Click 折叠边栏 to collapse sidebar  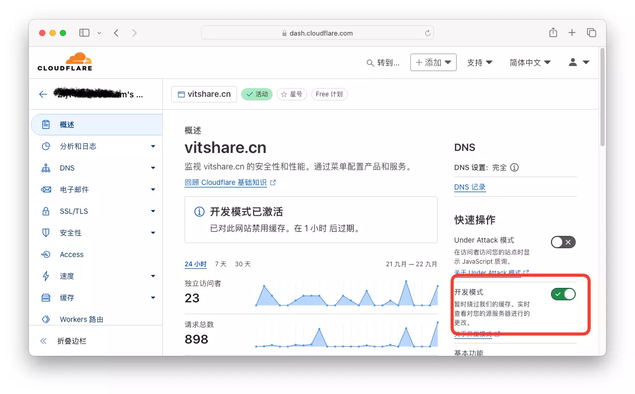click(x=72, y=341)
